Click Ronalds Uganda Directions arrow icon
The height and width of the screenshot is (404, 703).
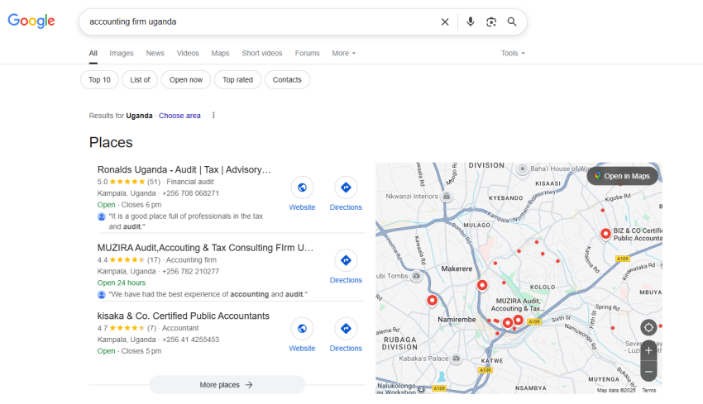tap(346, 188)
